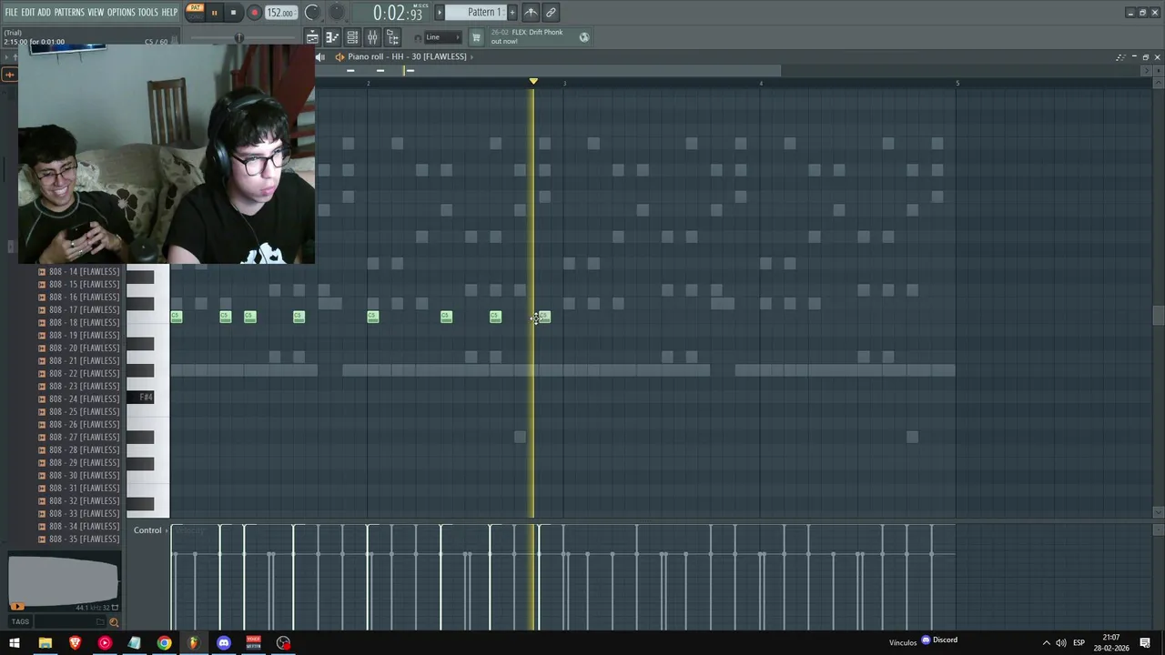Click the browser search magnifier icon
The image size is (1165, 655).
[x=114, y=622]
